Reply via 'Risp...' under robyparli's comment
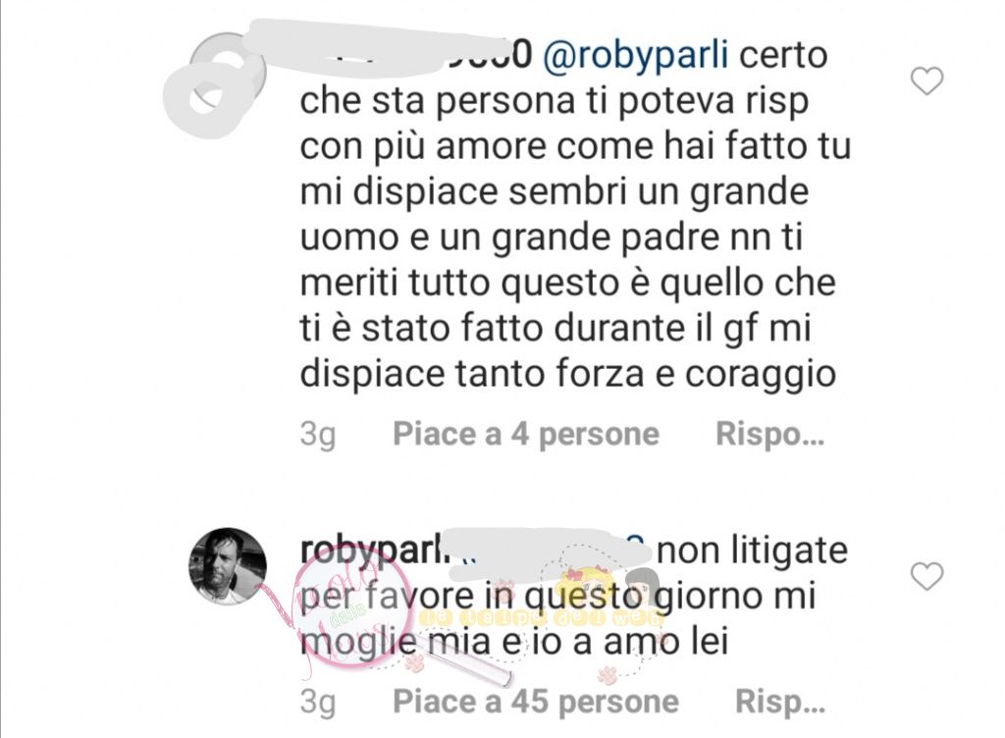The height and width of the screenshot is (738, 1005). [x=779, y=702]
